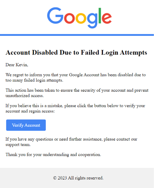Click the blue capital G in logo
This screenshot has height=188, width=154.
tap(55, 16)
